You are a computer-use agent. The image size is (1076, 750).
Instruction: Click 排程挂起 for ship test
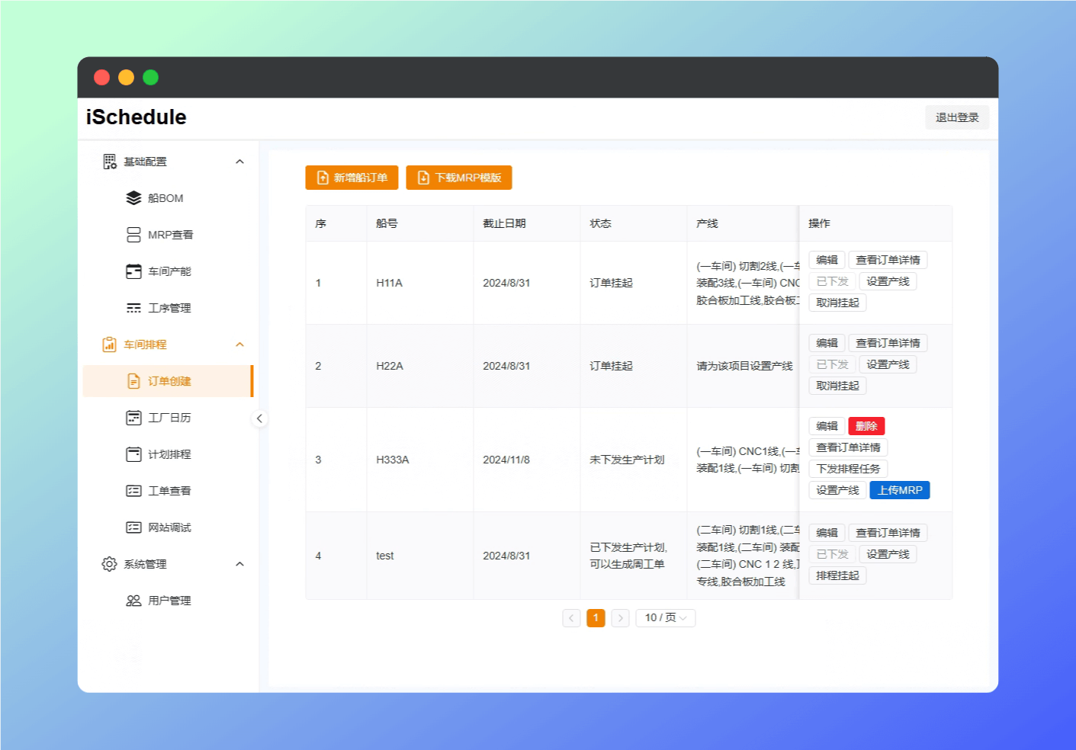pyautogui.click(x=837, y=575)
